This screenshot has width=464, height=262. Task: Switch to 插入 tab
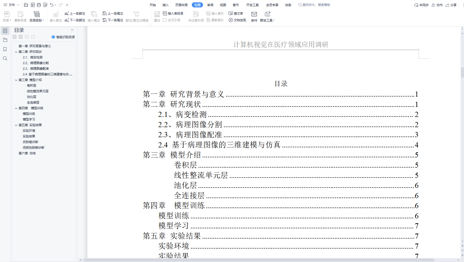coord(166,5)
